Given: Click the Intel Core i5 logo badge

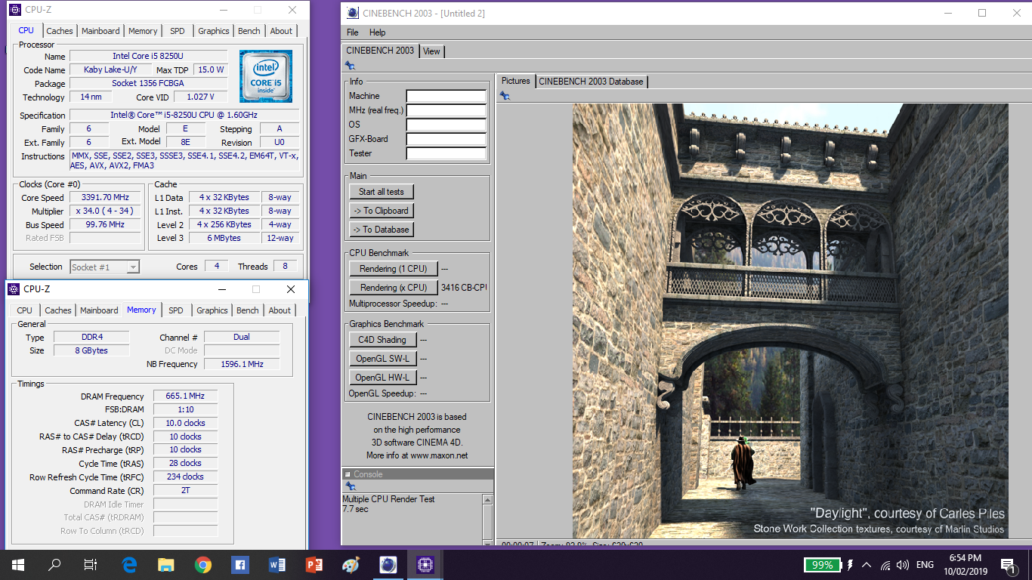Looking at the screenshot, I should pyautogui.click(x=266, y=76).
